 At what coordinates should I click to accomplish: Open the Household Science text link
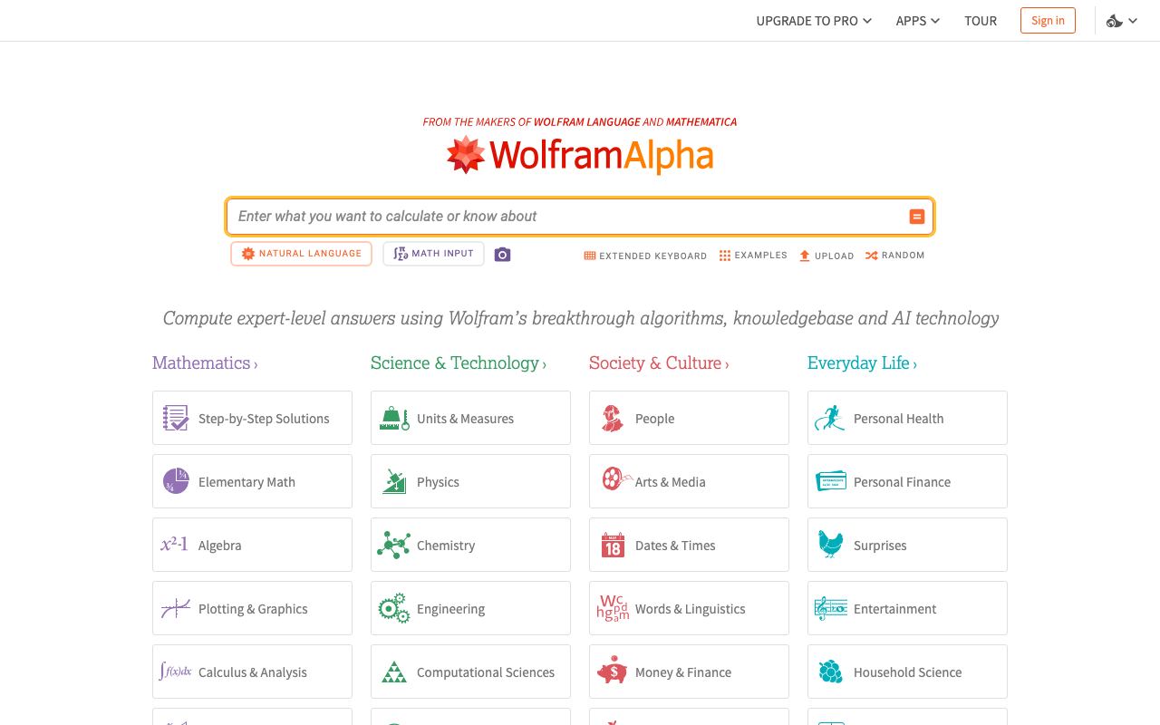click(907, 672)
